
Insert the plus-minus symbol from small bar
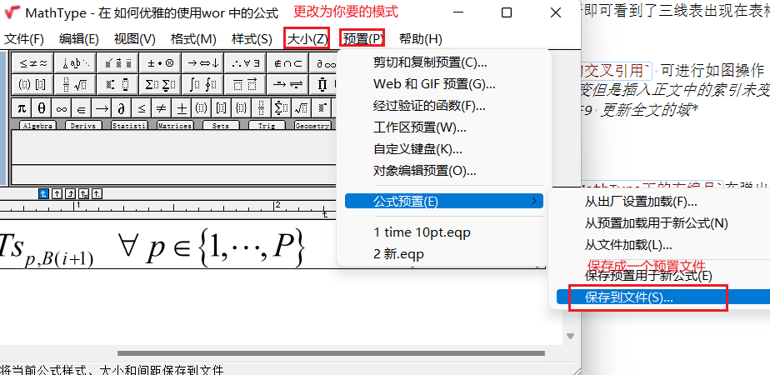coord(182,108)
